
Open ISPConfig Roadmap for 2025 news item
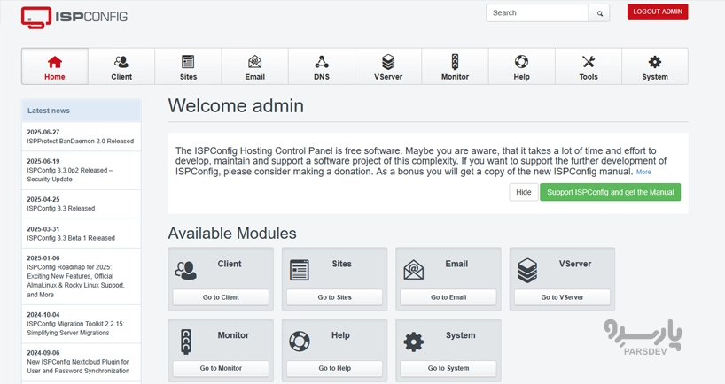76,280
